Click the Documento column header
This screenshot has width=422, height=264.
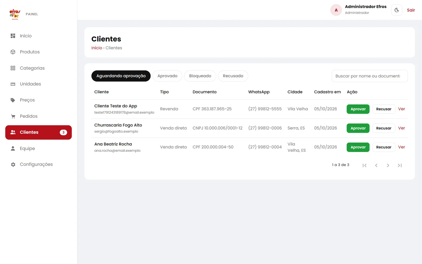(204, 92)
